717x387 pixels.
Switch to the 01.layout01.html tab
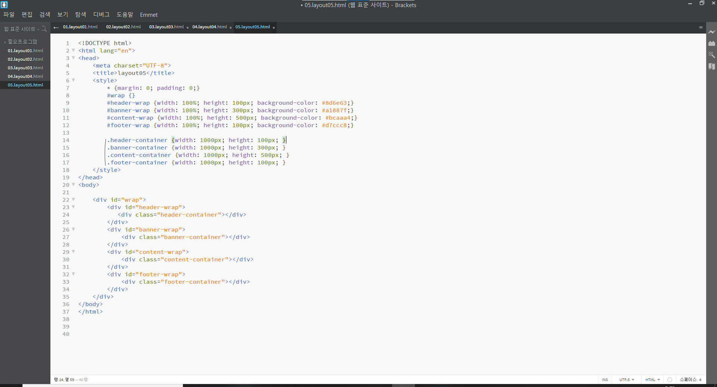tap(80, 27)
